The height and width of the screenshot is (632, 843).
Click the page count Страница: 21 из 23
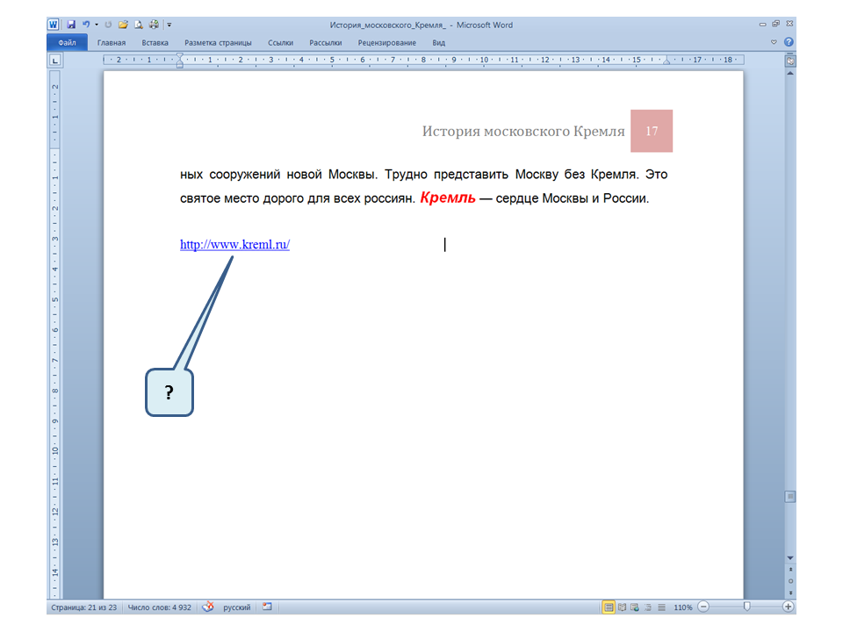84,607
